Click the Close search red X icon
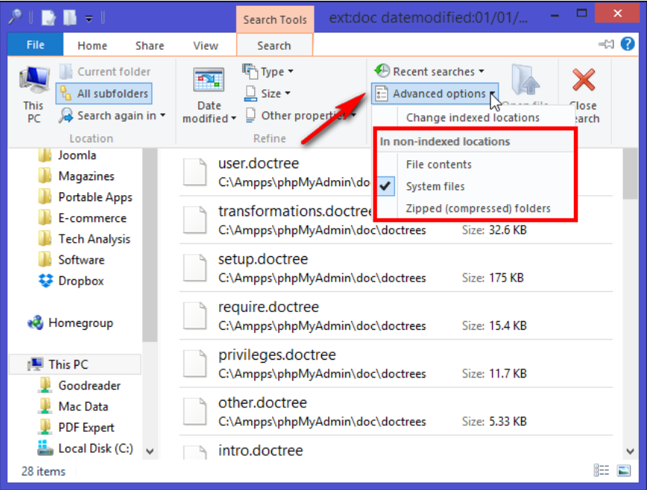The height and width of the screenshot is (490, 647). 584,80
